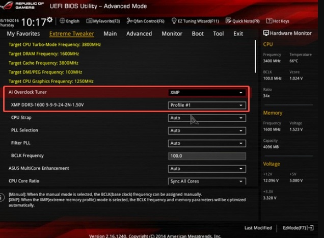Select the BCLK Frequency label

coord(28,156)
